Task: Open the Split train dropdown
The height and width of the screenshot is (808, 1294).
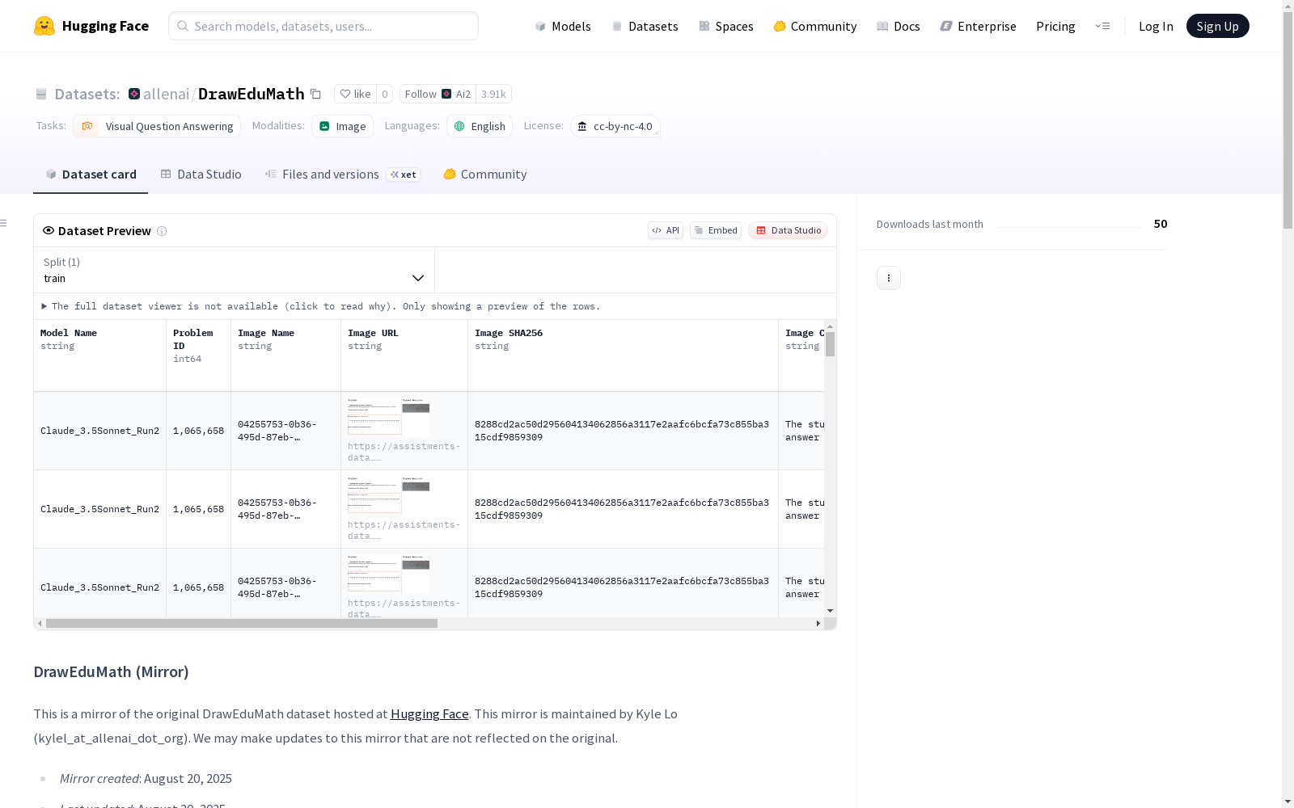Action: [234, 270]
